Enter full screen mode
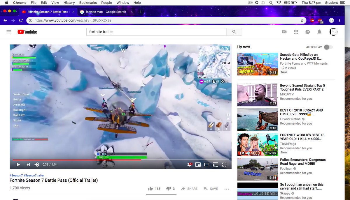 224,164
